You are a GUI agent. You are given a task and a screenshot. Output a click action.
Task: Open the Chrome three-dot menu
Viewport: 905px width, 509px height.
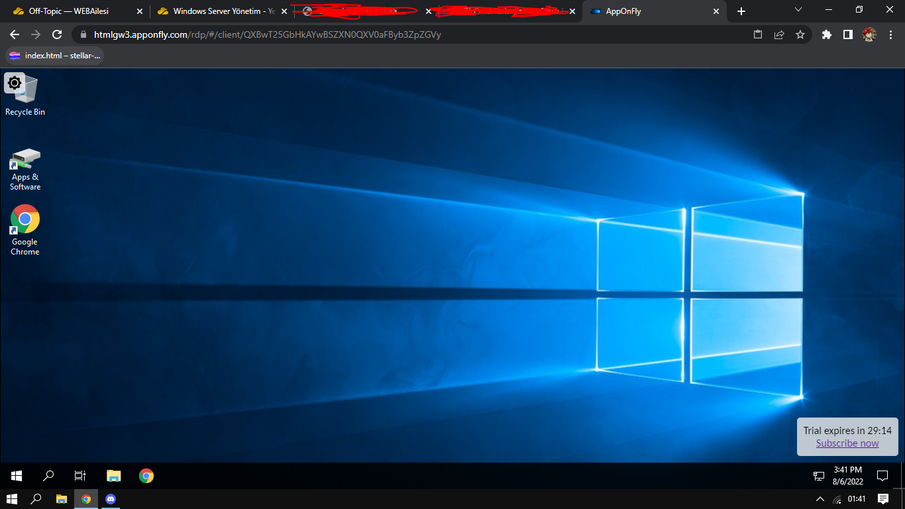coord(890,34)
